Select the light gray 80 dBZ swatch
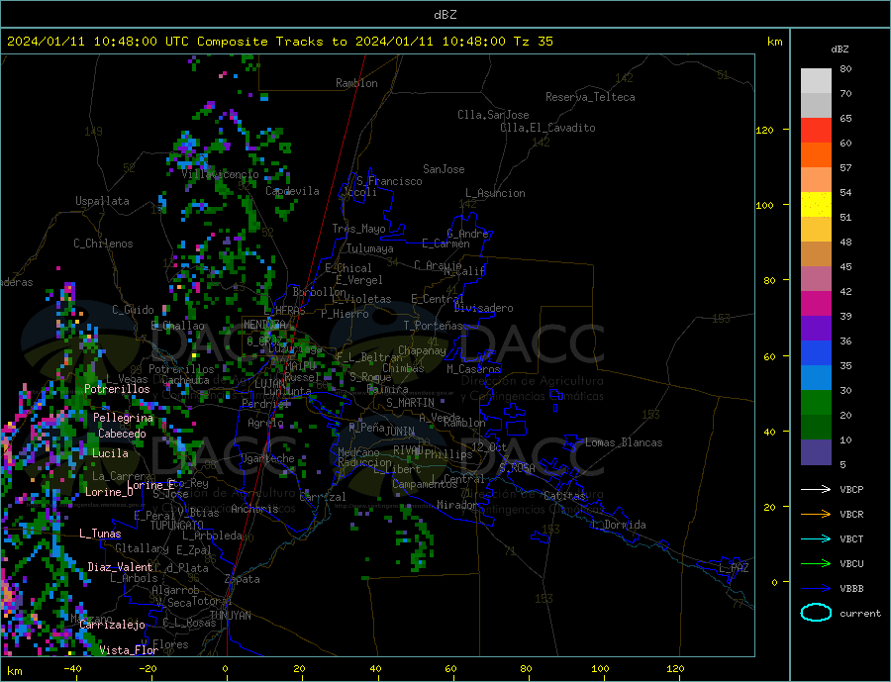891x682 pixels. pos(816,81)
